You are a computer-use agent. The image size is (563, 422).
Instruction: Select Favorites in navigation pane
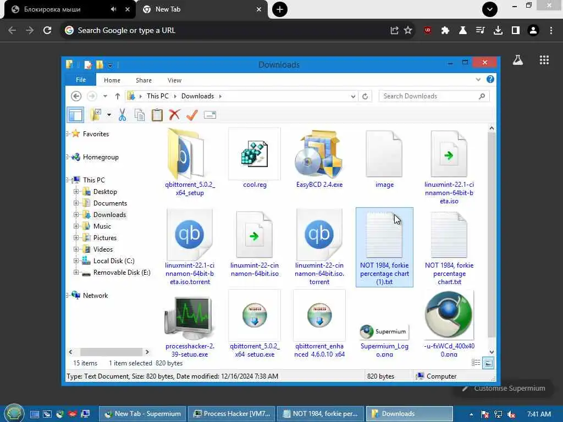point(96,134)
